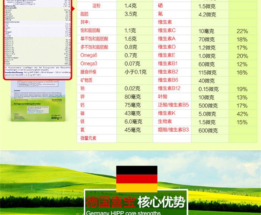Screen dimensions: 261x215
Task: Click the 饱和脂肪酸 table cell
Action: [x=93, y=31]
